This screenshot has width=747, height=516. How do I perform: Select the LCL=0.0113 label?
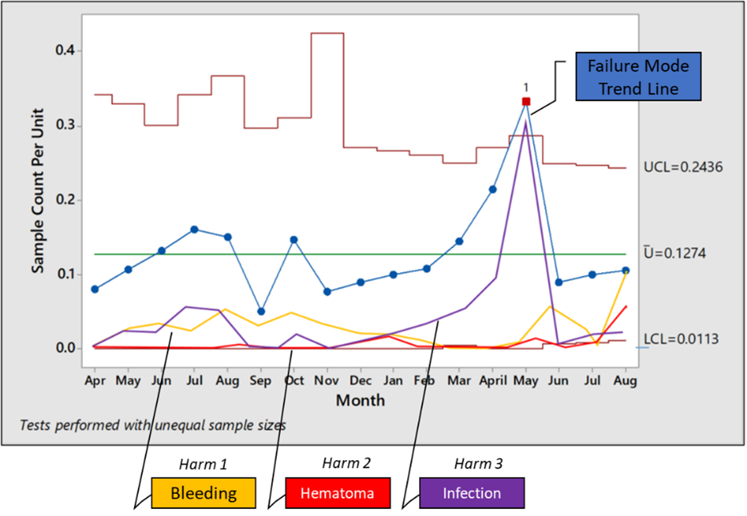click(x=681, y=339)
